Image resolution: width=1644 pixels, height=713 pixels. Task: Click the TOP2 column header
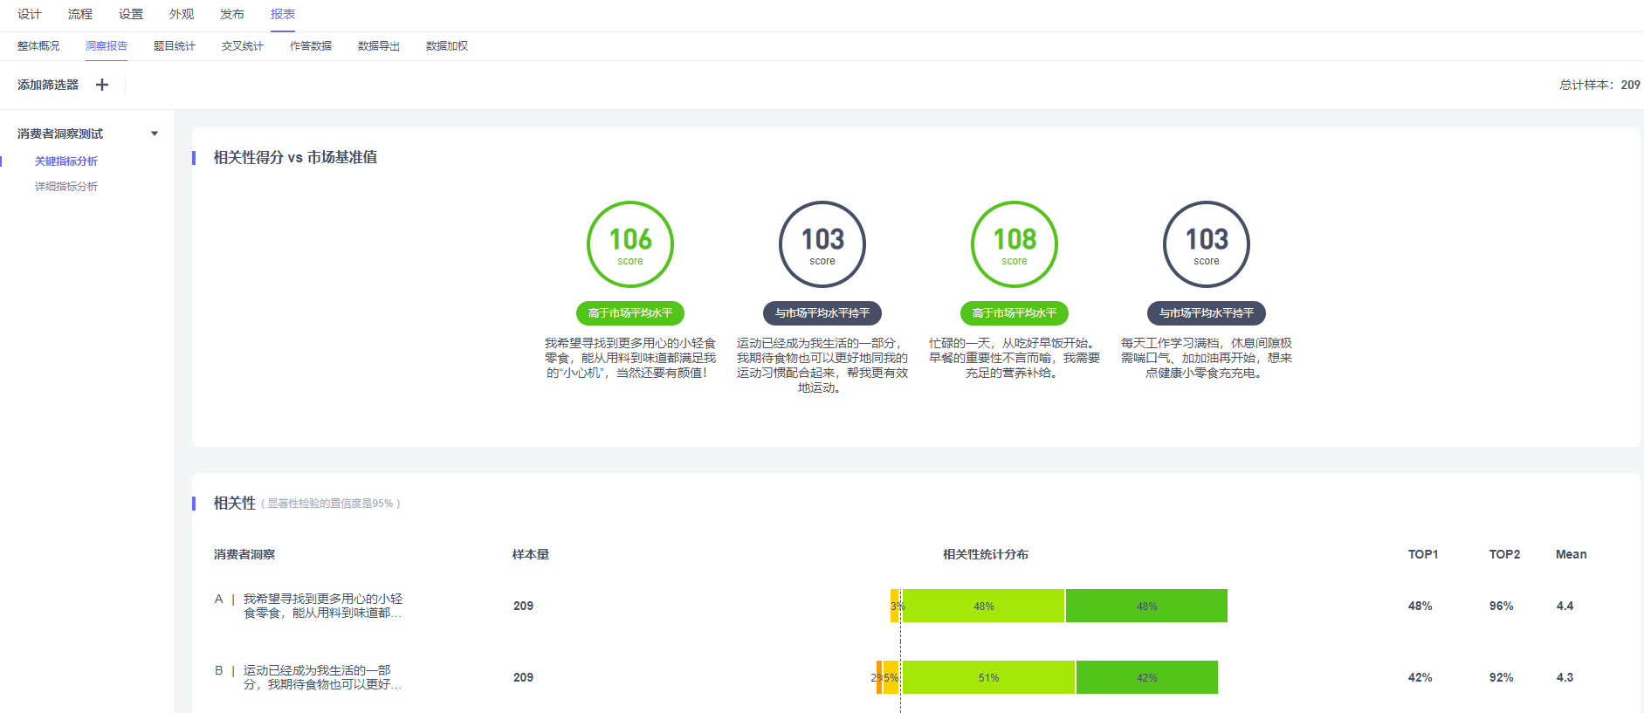click(1504, 554)
